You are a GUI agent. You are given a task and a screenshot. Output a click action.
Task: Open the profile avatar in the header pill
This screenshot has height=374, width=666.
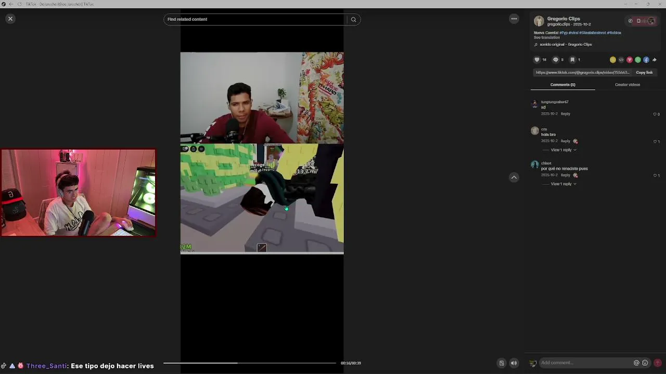click(651, 21)
